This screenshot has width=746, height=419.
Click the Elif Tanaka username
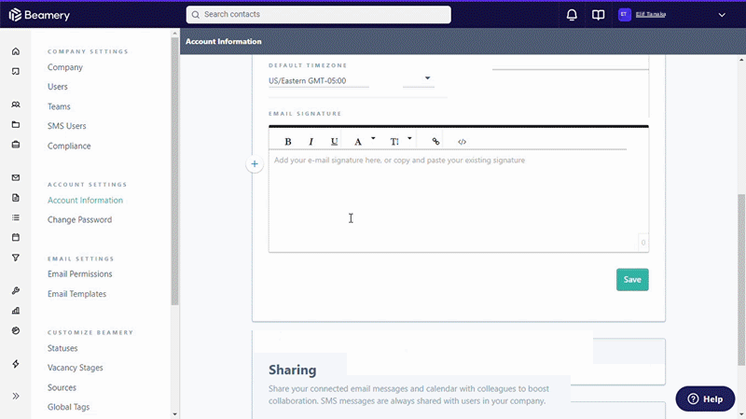click(651, 14)
